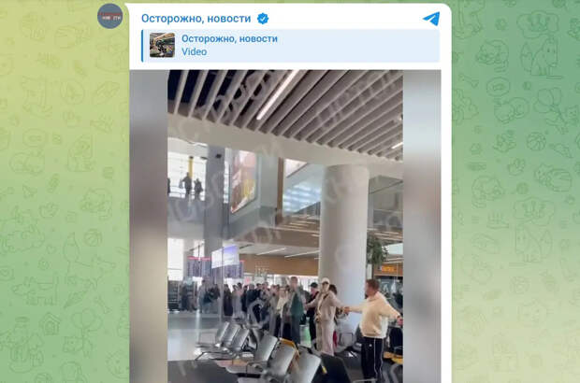Open the forwarded video thumbnail preview
Screen dimensions: 580x383
(x=162, y=45)
